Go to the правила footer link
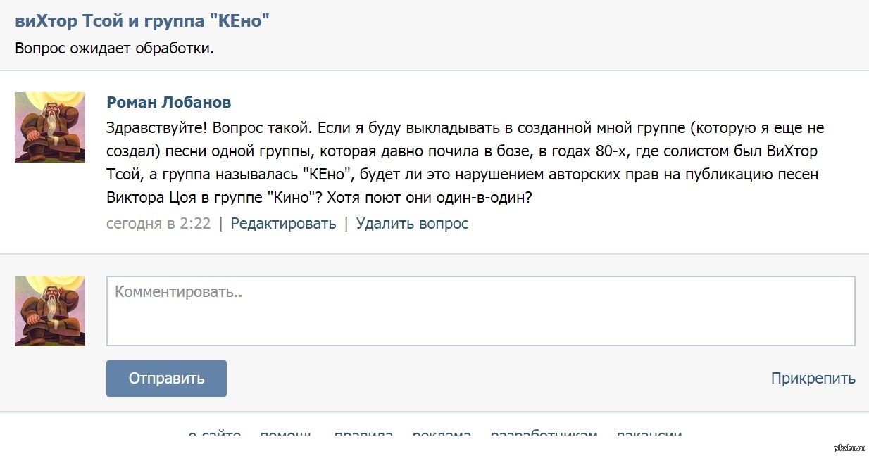The height and width of the screenshot is (456, 869). (x=363, y=434)
